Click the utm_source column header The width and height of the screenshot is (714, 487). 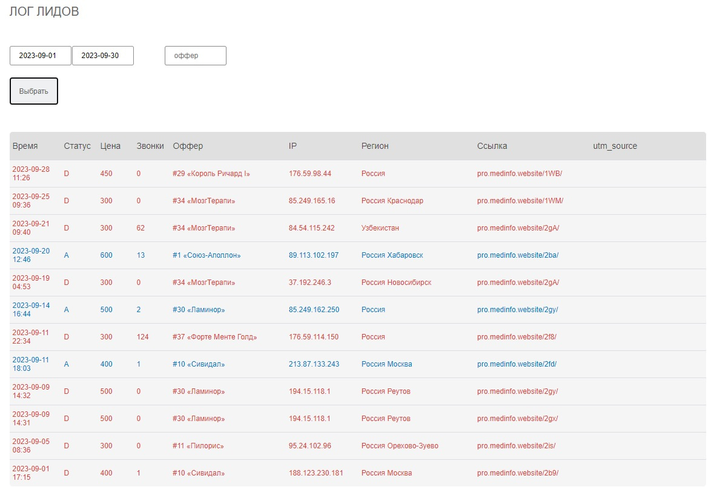[615, 146]
